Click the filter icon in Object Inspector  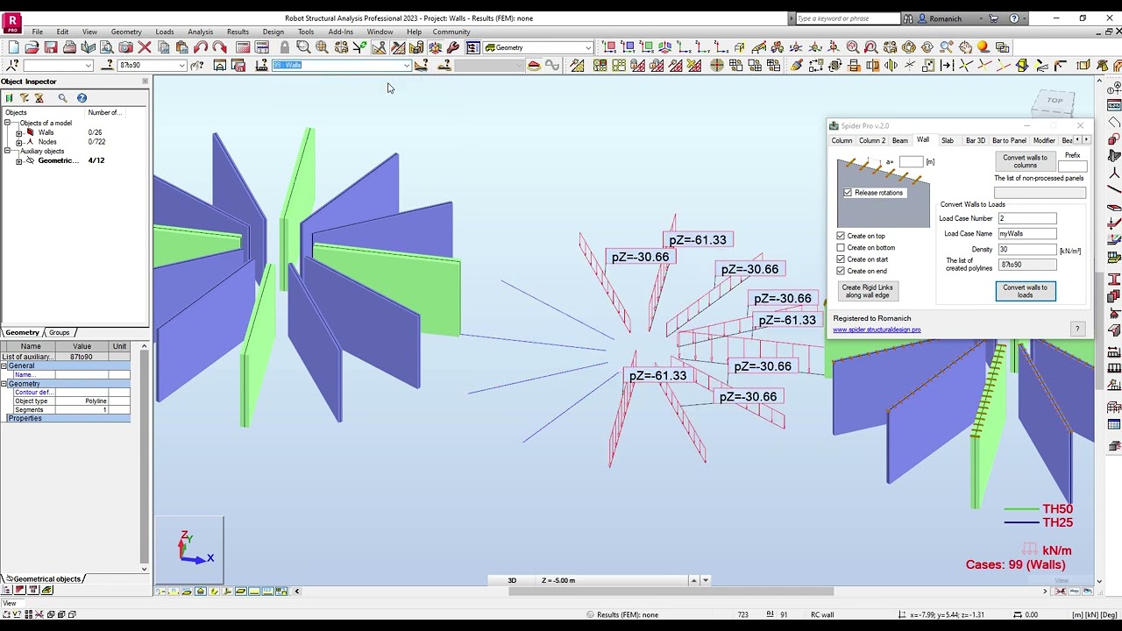25,98
